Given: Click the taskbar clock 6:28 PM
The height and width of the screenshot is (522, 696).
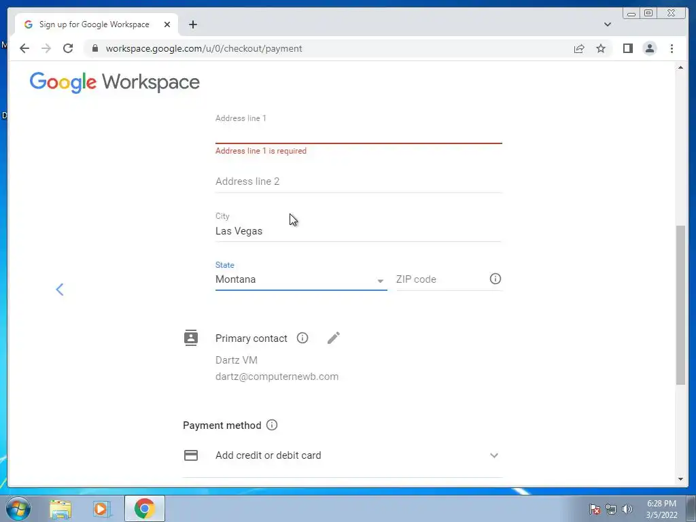Looking at the screenshot, I should pos(661,504).
